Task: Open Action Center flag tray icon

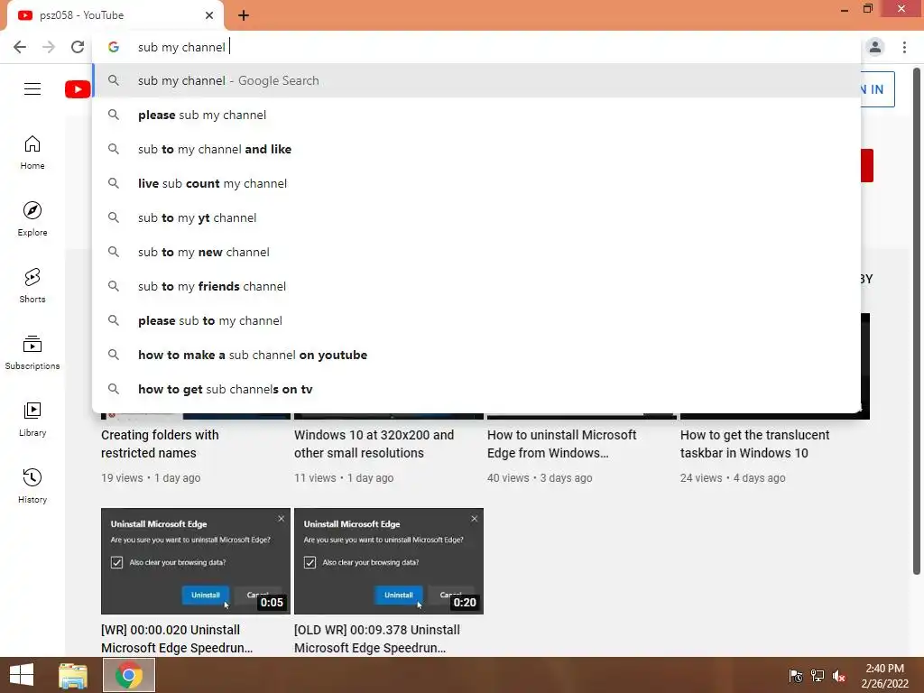Action: 796,676
